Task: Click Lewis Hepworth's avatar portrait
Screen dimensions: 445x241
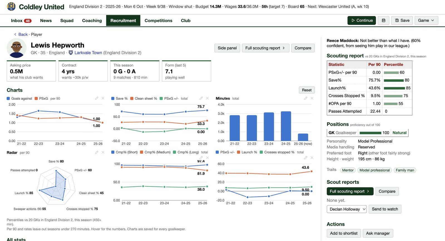Action: [x=16, y=48]
